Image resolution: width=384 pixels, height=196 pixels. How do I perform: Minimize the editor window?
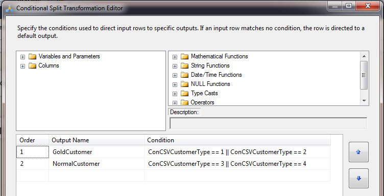335,6
